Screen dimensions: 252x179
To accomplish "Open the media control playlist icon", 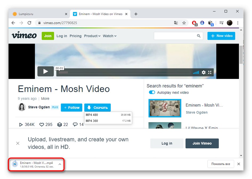I will click(221, 23).
